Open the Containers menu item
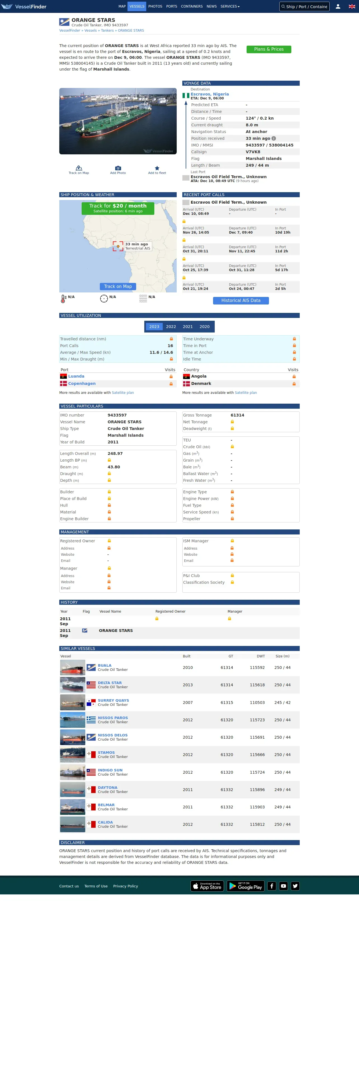This screenshot has width=359, height=1079. 192,6
